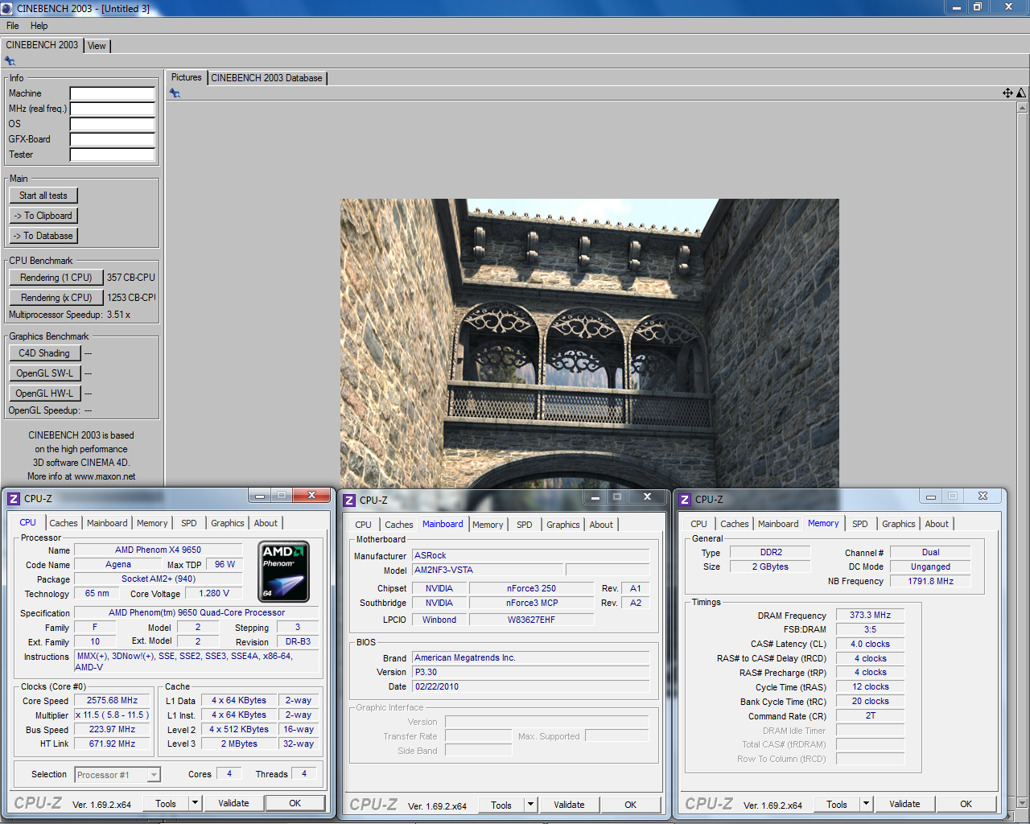Click the move crosshair icon above picture
The image size is (1030, 824).
1007,93
